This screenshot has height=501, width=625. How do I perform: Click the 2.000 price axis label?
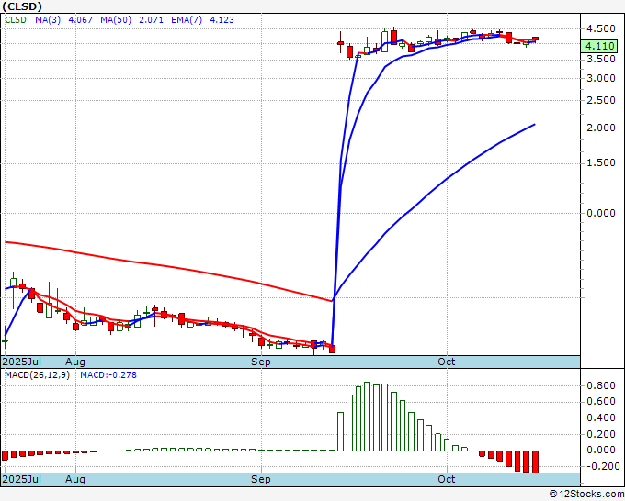coord(601,128)
